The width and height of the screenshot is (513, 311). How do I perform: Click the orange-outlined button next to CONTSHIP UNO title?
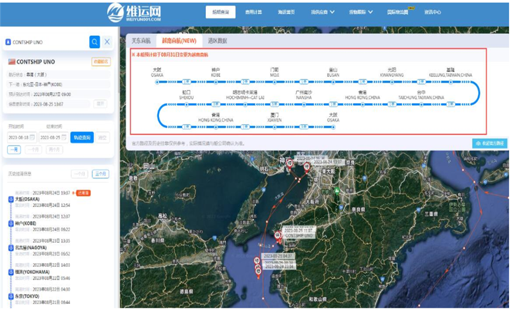point(101,61)
